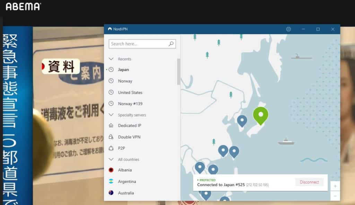Collapse the All countries section
The width and height of the screenshot is (355, 205).
(111, 159)
